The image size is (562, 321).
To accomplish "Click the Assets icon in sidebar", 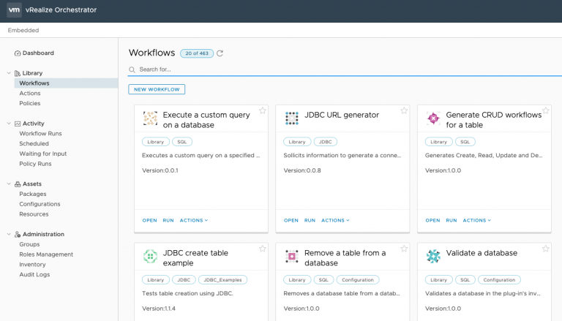I will (18, 184).
